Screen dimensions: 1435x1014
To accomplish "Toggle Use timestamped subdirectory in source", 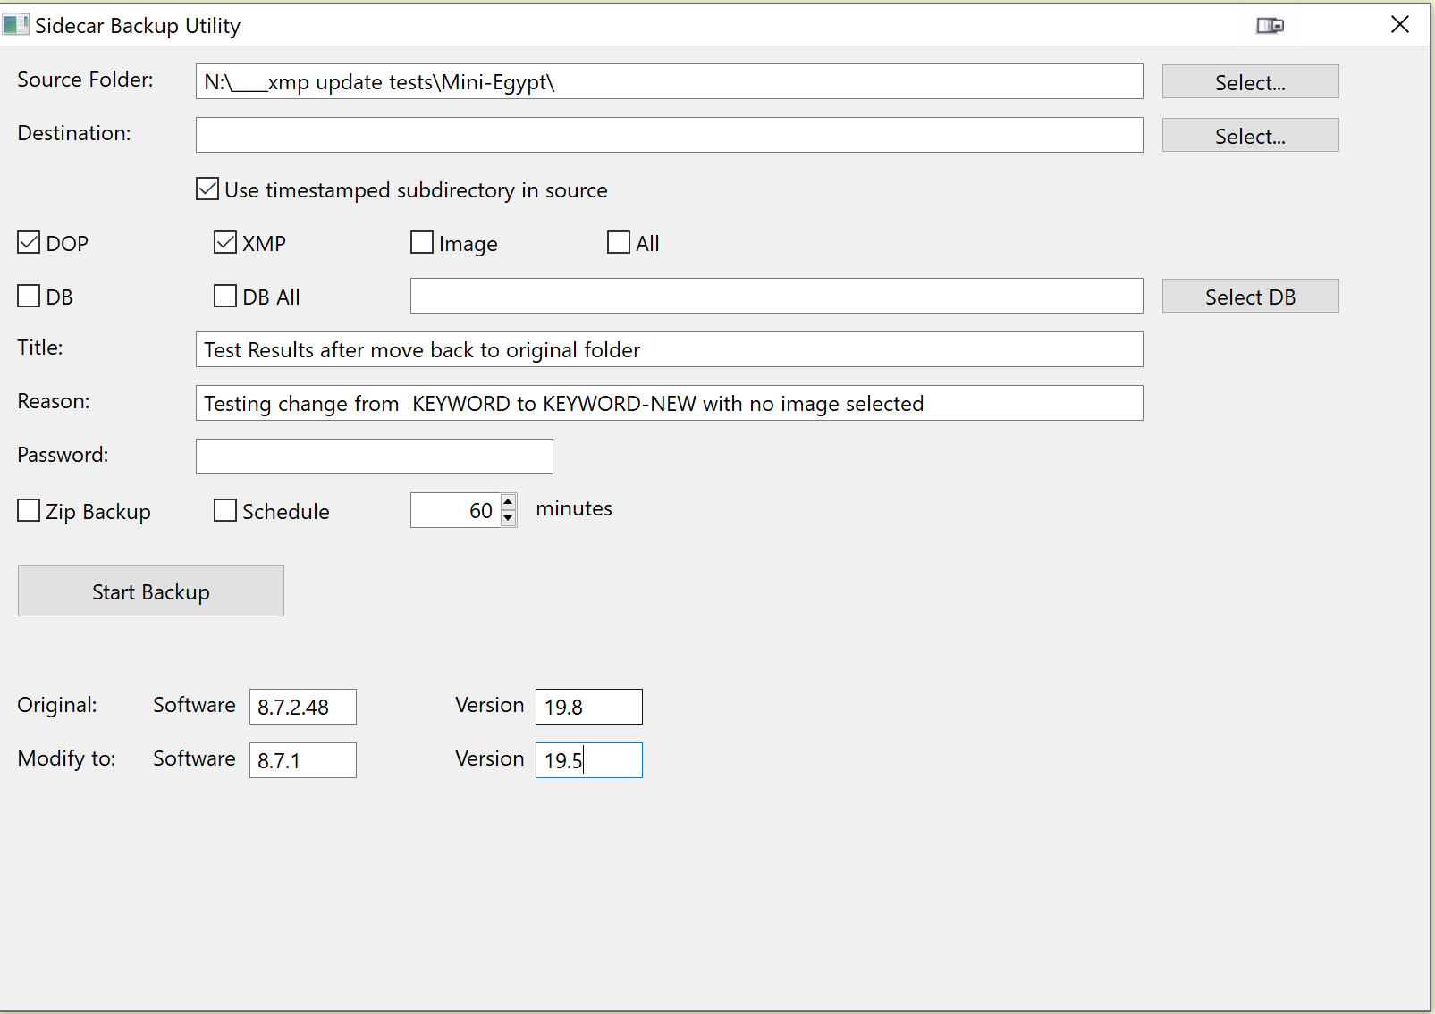I will pyautogui.click(x=207, y=189).
